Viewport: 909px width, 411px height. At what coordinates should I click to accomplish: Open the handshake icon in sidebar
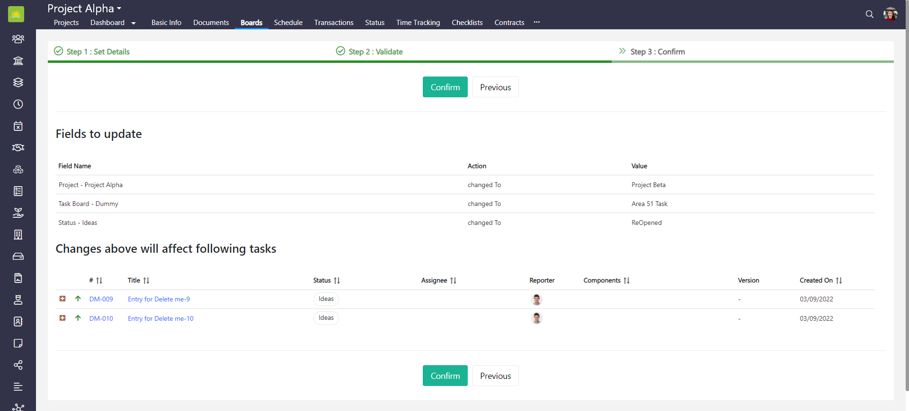click(x=18, y=147)
